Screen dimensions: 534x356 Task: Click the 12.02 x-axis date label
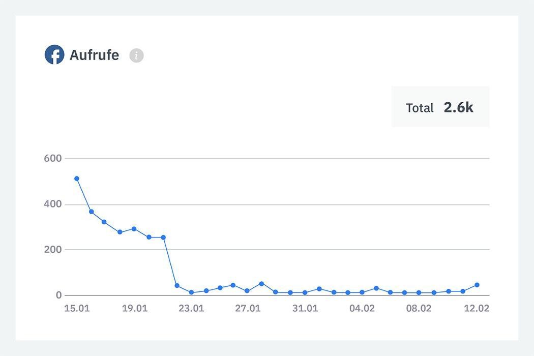pyautogui.click(x=477, y=308)
